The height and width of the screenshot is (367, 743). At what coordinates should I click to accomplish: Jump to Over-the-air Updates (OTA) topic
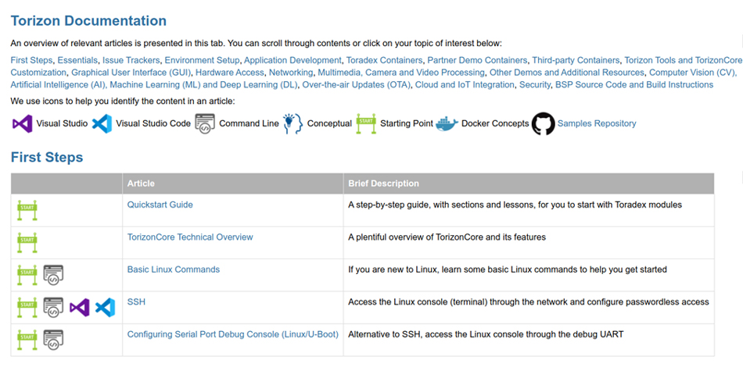(356, 85)
